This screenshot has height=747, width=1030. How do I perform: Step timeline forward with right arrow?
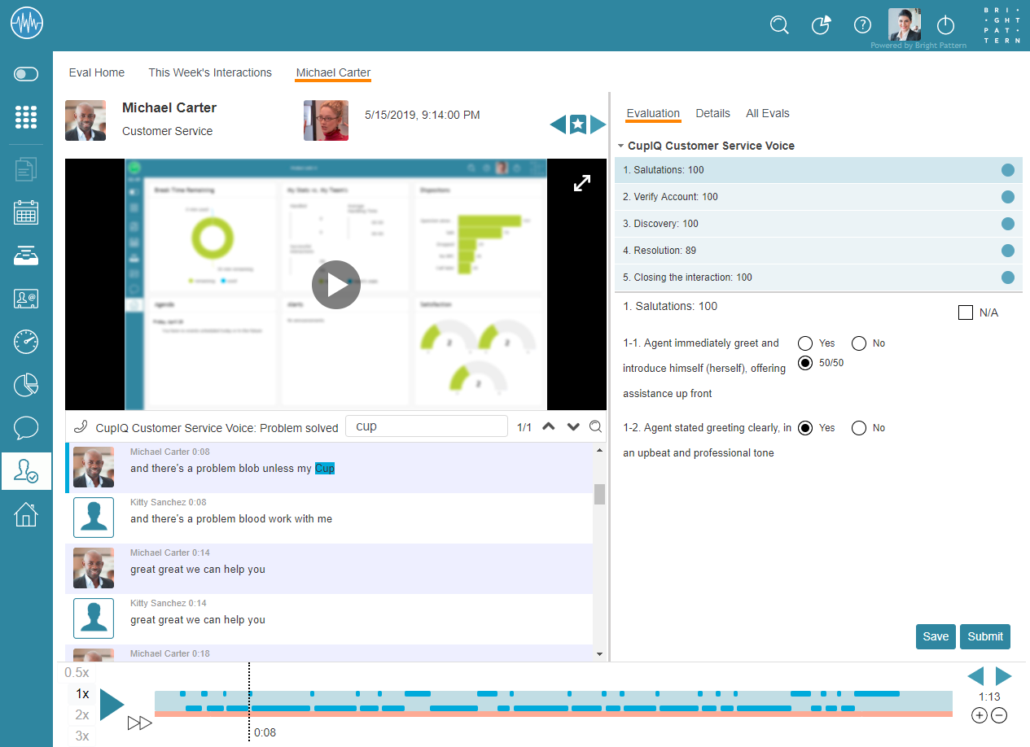coord(1003,676)
